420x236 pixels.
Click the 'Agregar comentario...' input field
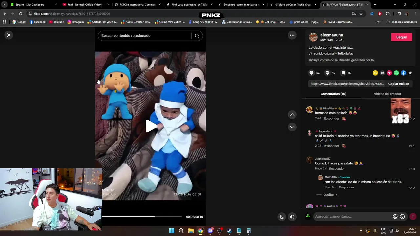pyautogui.click(x=352, y=216)
